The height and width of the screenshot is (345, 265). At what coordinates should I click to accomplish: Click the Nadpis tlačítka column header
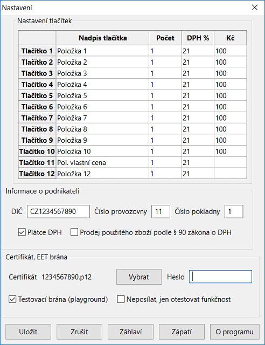tap(102, 38)
